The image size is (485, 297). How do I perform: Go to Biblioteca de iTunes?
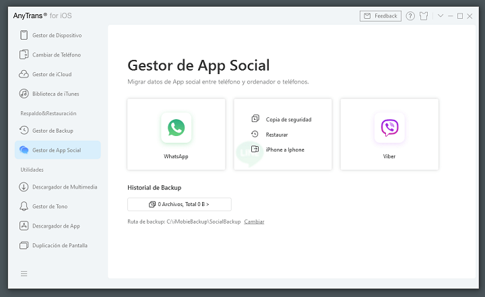click(57, 94)
